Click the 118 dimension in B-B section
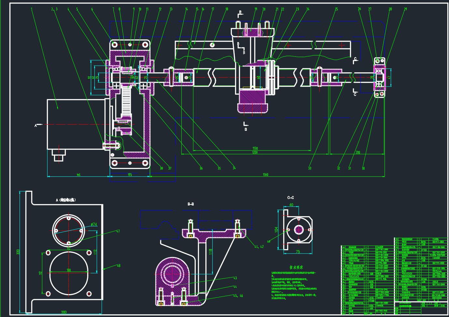Viewport: 449px width, 317px height. [x=210, y=251]
